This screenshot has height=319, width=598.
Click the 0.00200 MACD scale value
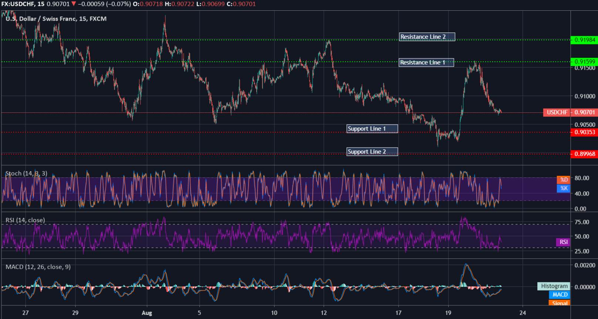pos(585,265)
